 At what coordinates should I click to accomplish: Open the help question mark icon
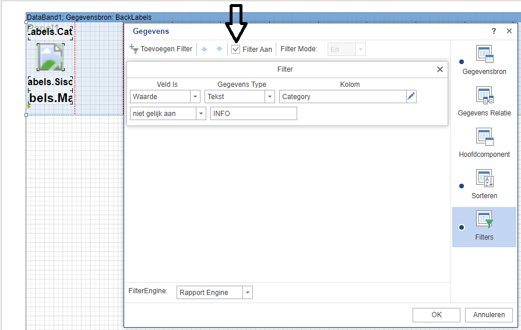494,31
